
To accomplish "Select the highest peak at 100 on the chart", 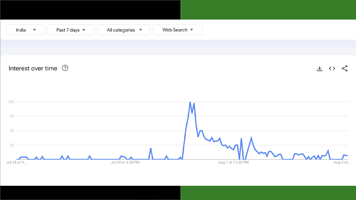I will pos(190,102).
